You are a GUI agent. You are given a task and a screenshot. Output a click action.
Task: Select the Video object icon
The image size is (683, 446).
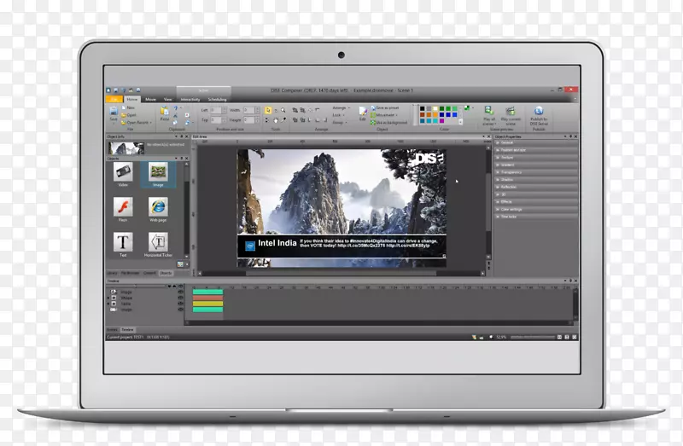pos(123,172)
